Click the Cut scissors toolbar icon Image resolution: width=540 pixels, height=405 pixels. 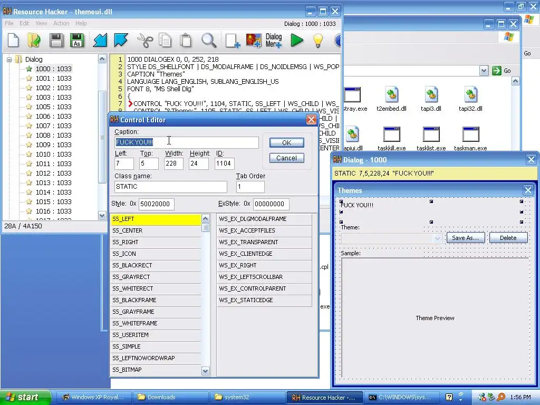coord(145,40)
